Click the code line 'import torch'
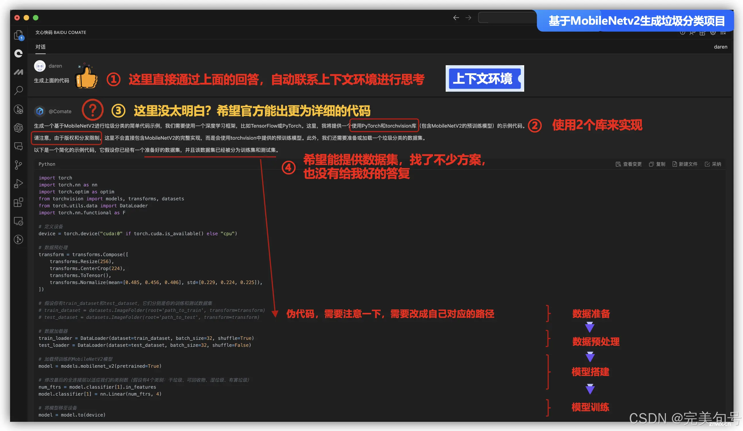 click(55, 178)
